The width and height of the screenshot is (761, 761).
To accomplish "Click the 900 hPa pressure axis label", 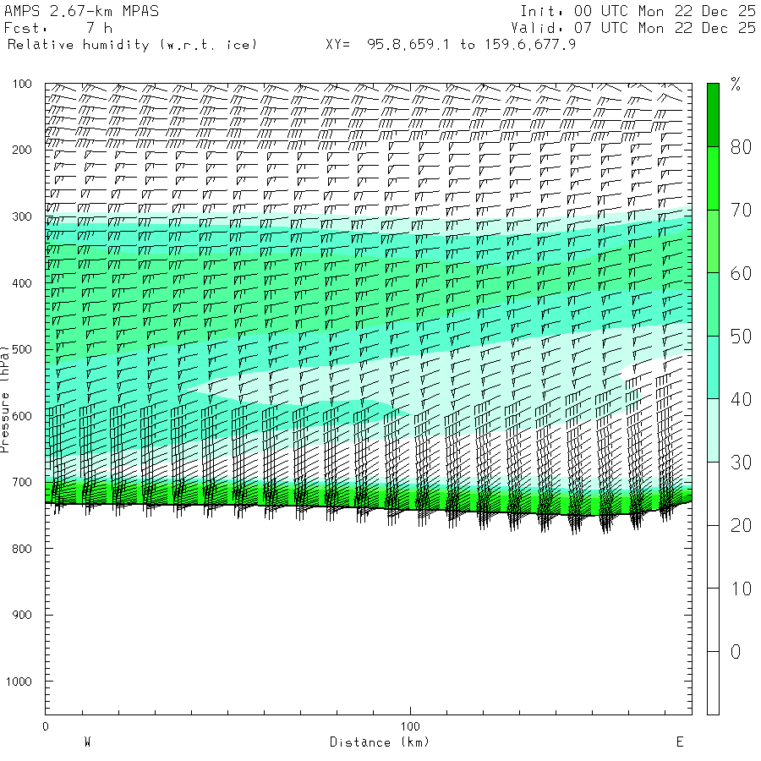I will [x=22, y=615].
